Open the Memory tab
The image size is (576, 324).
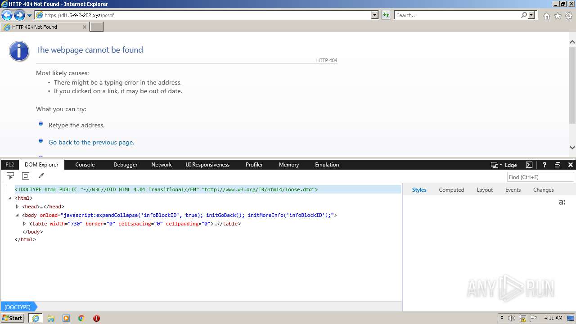pyautogui.click(x=289, y=165)
